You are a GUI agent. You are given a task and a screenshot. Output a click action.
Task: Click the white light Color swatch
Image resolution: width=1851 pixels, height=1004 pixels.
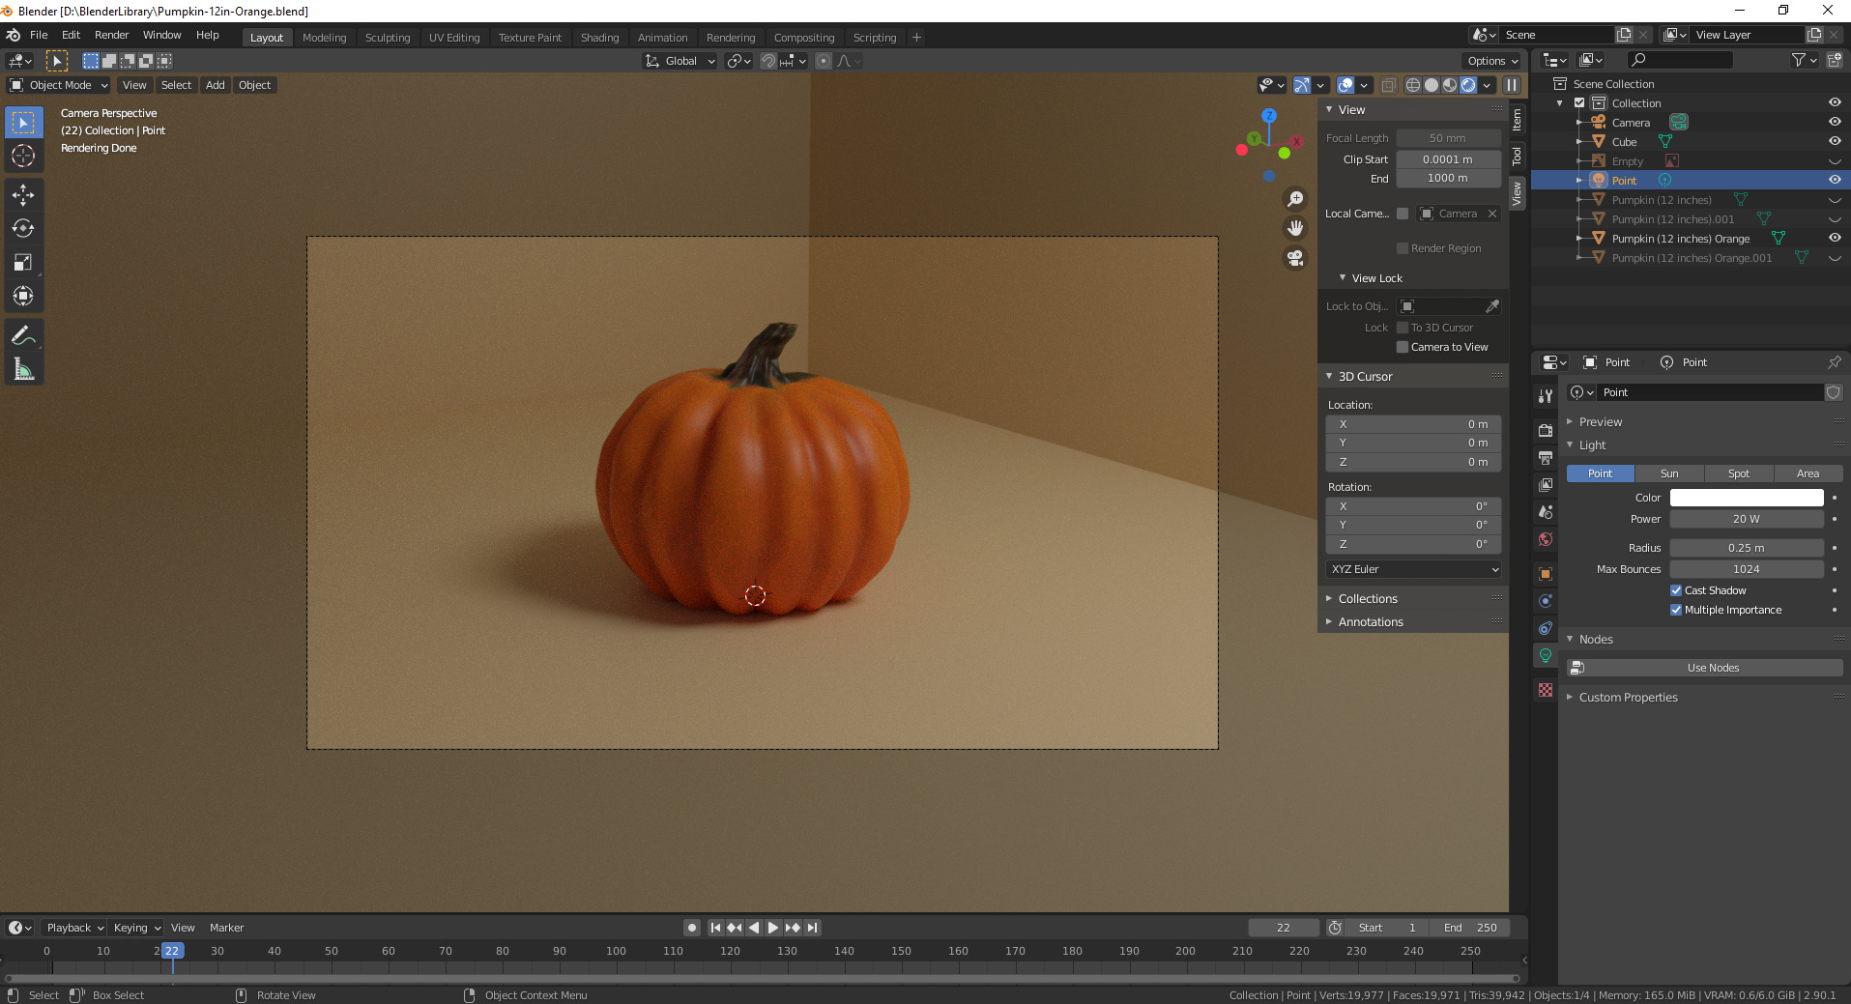(1746, 498)
